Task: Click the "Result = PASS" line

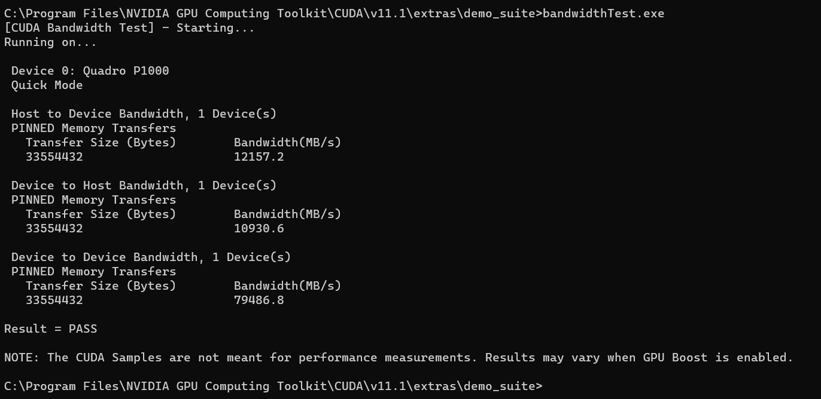Action: coord(50,329)
